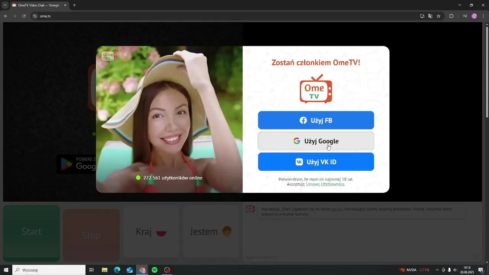Open Task View from the taskbar
The width and height of the screenshot is (489, 275).
pyautogui.click(x=92, y=270)
